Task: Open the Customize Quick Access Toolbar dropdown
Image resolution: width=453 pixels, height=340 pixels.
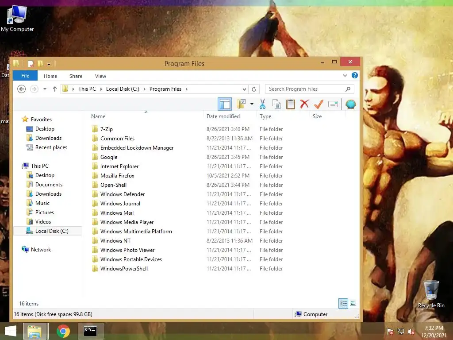Action: pyautogui.click(x=49, y=64)
